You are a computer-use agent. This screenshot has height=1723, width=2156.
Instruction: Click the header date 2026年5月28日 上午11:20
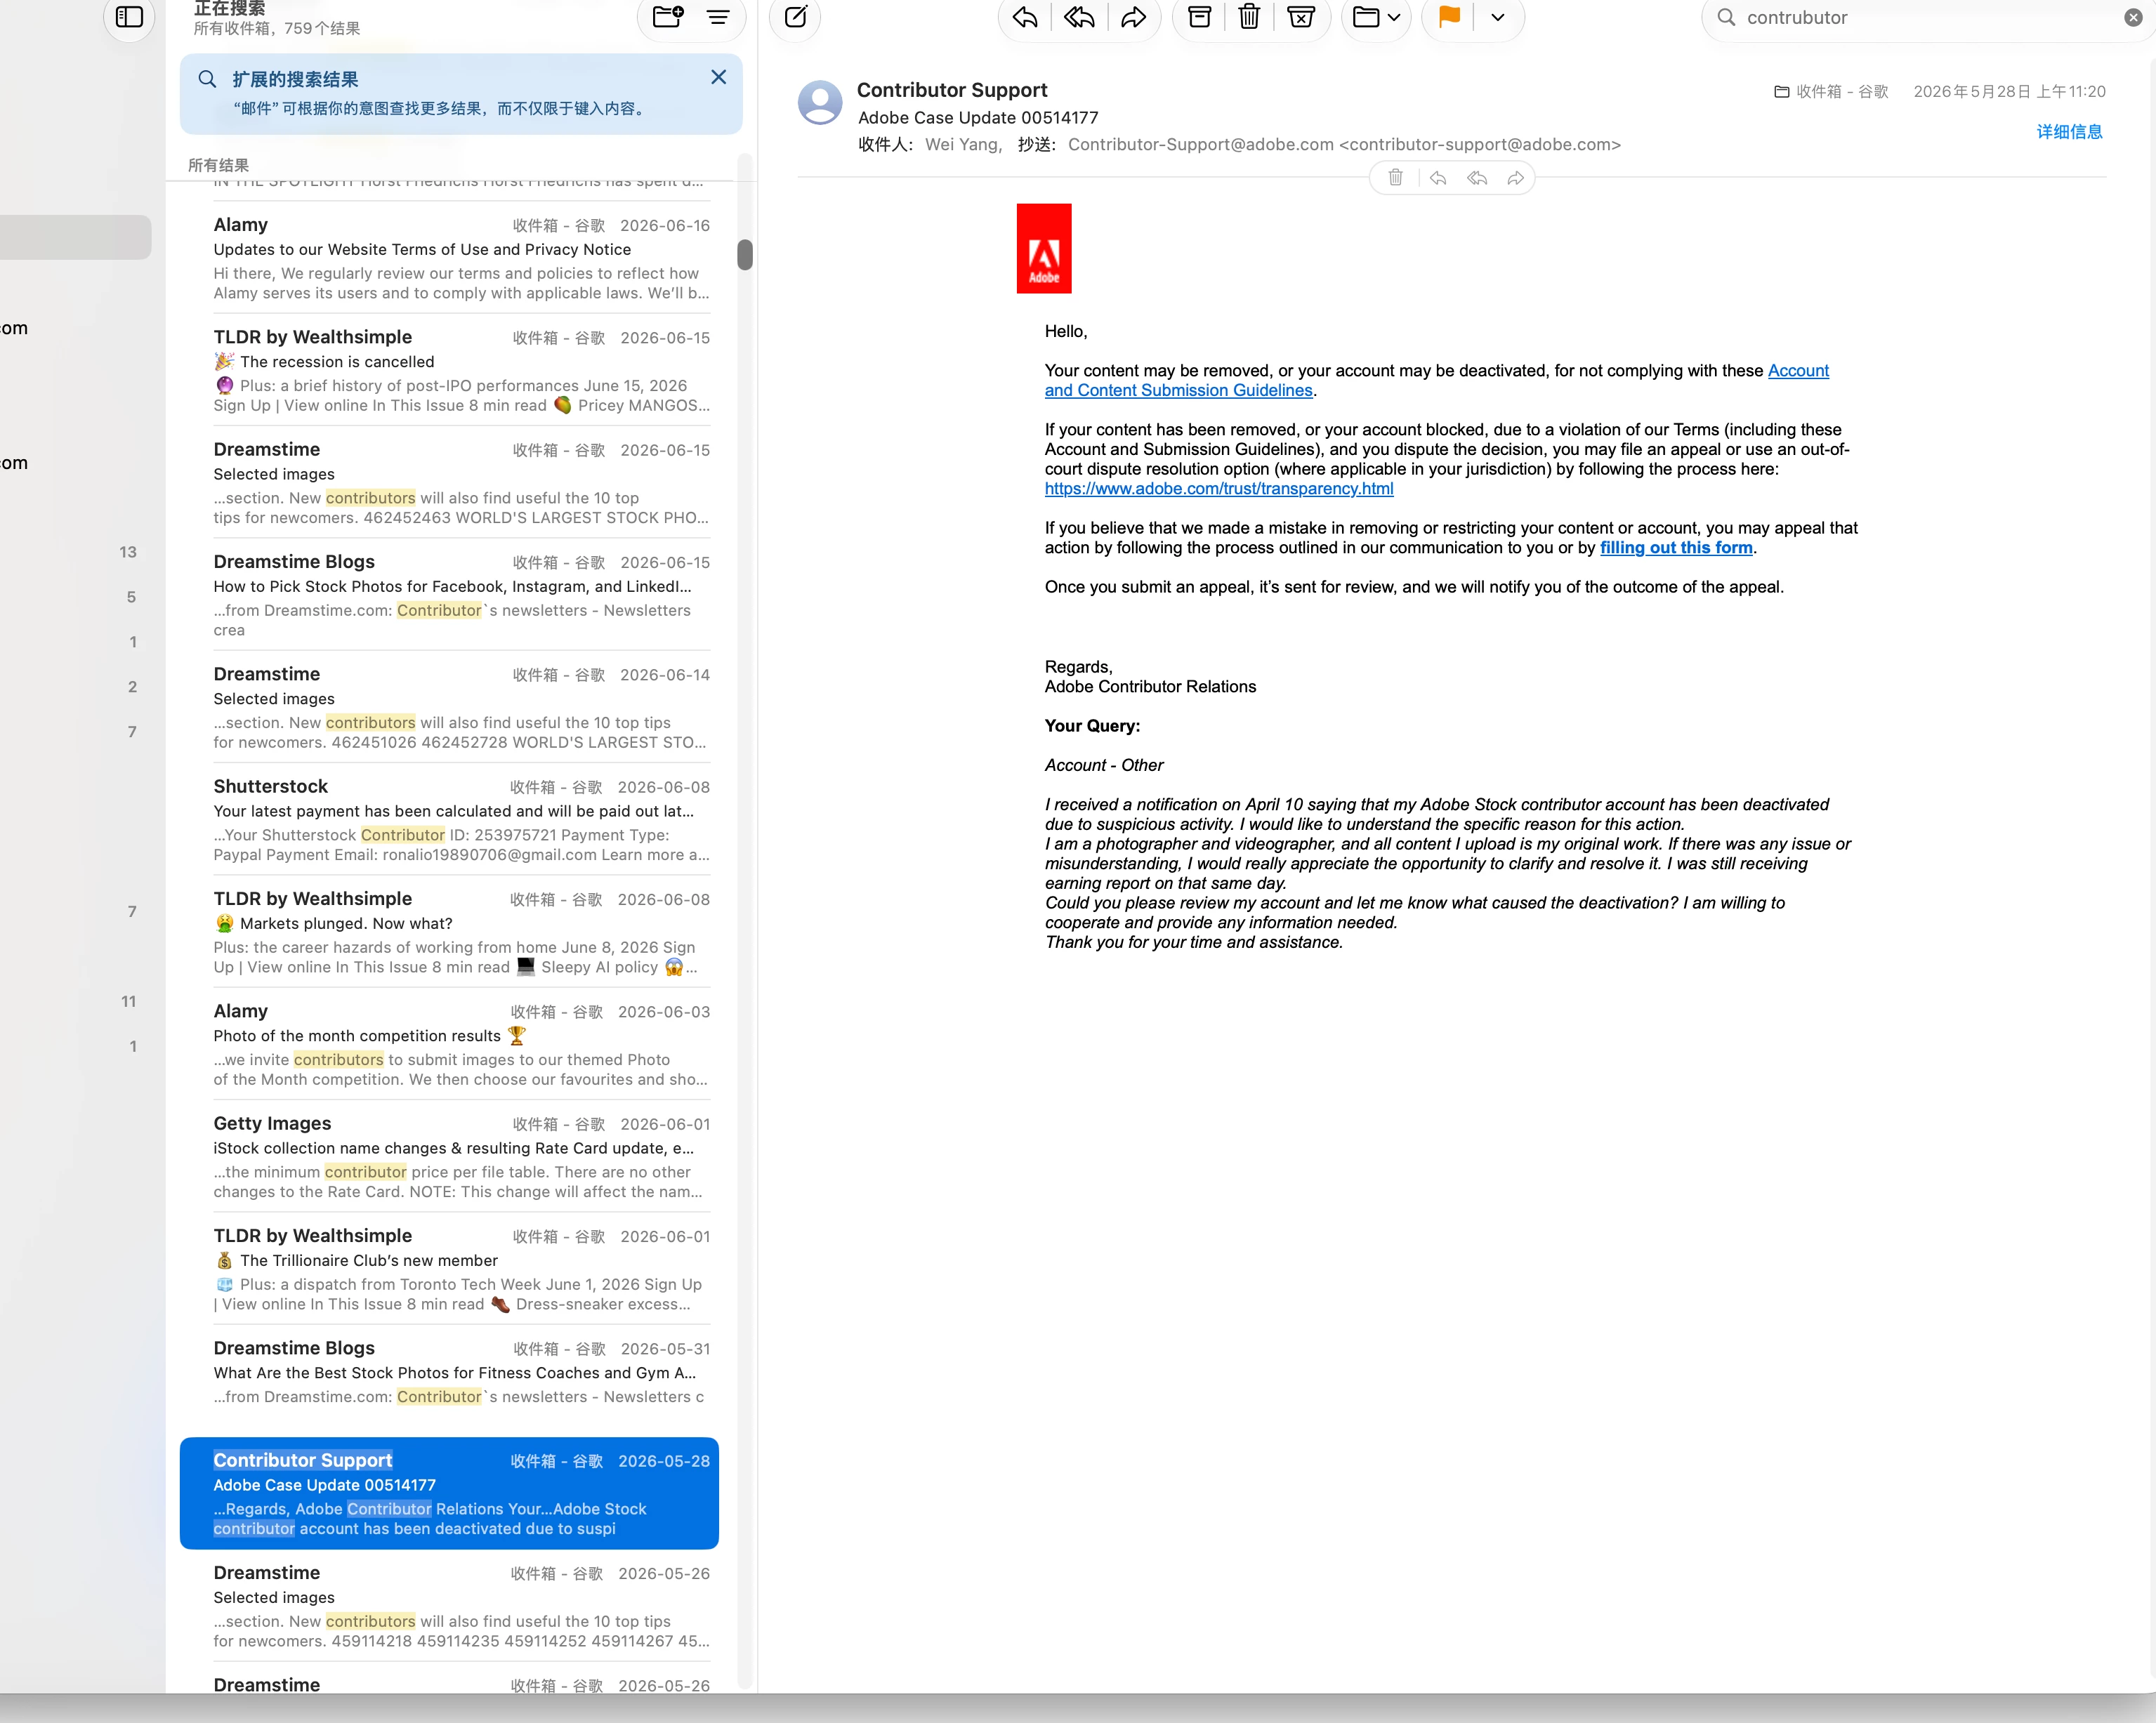pos(2009,92)
